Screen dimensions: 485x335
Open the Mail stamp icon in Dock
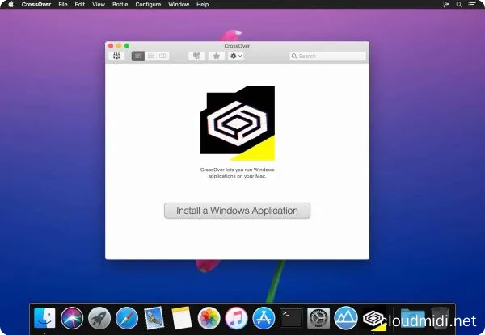pyautogui.click(x=154, y=318)
